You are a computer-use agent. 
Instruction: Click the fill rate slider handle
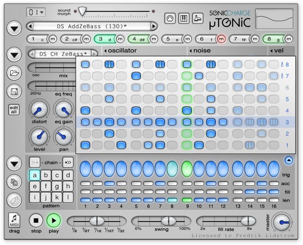248,221
